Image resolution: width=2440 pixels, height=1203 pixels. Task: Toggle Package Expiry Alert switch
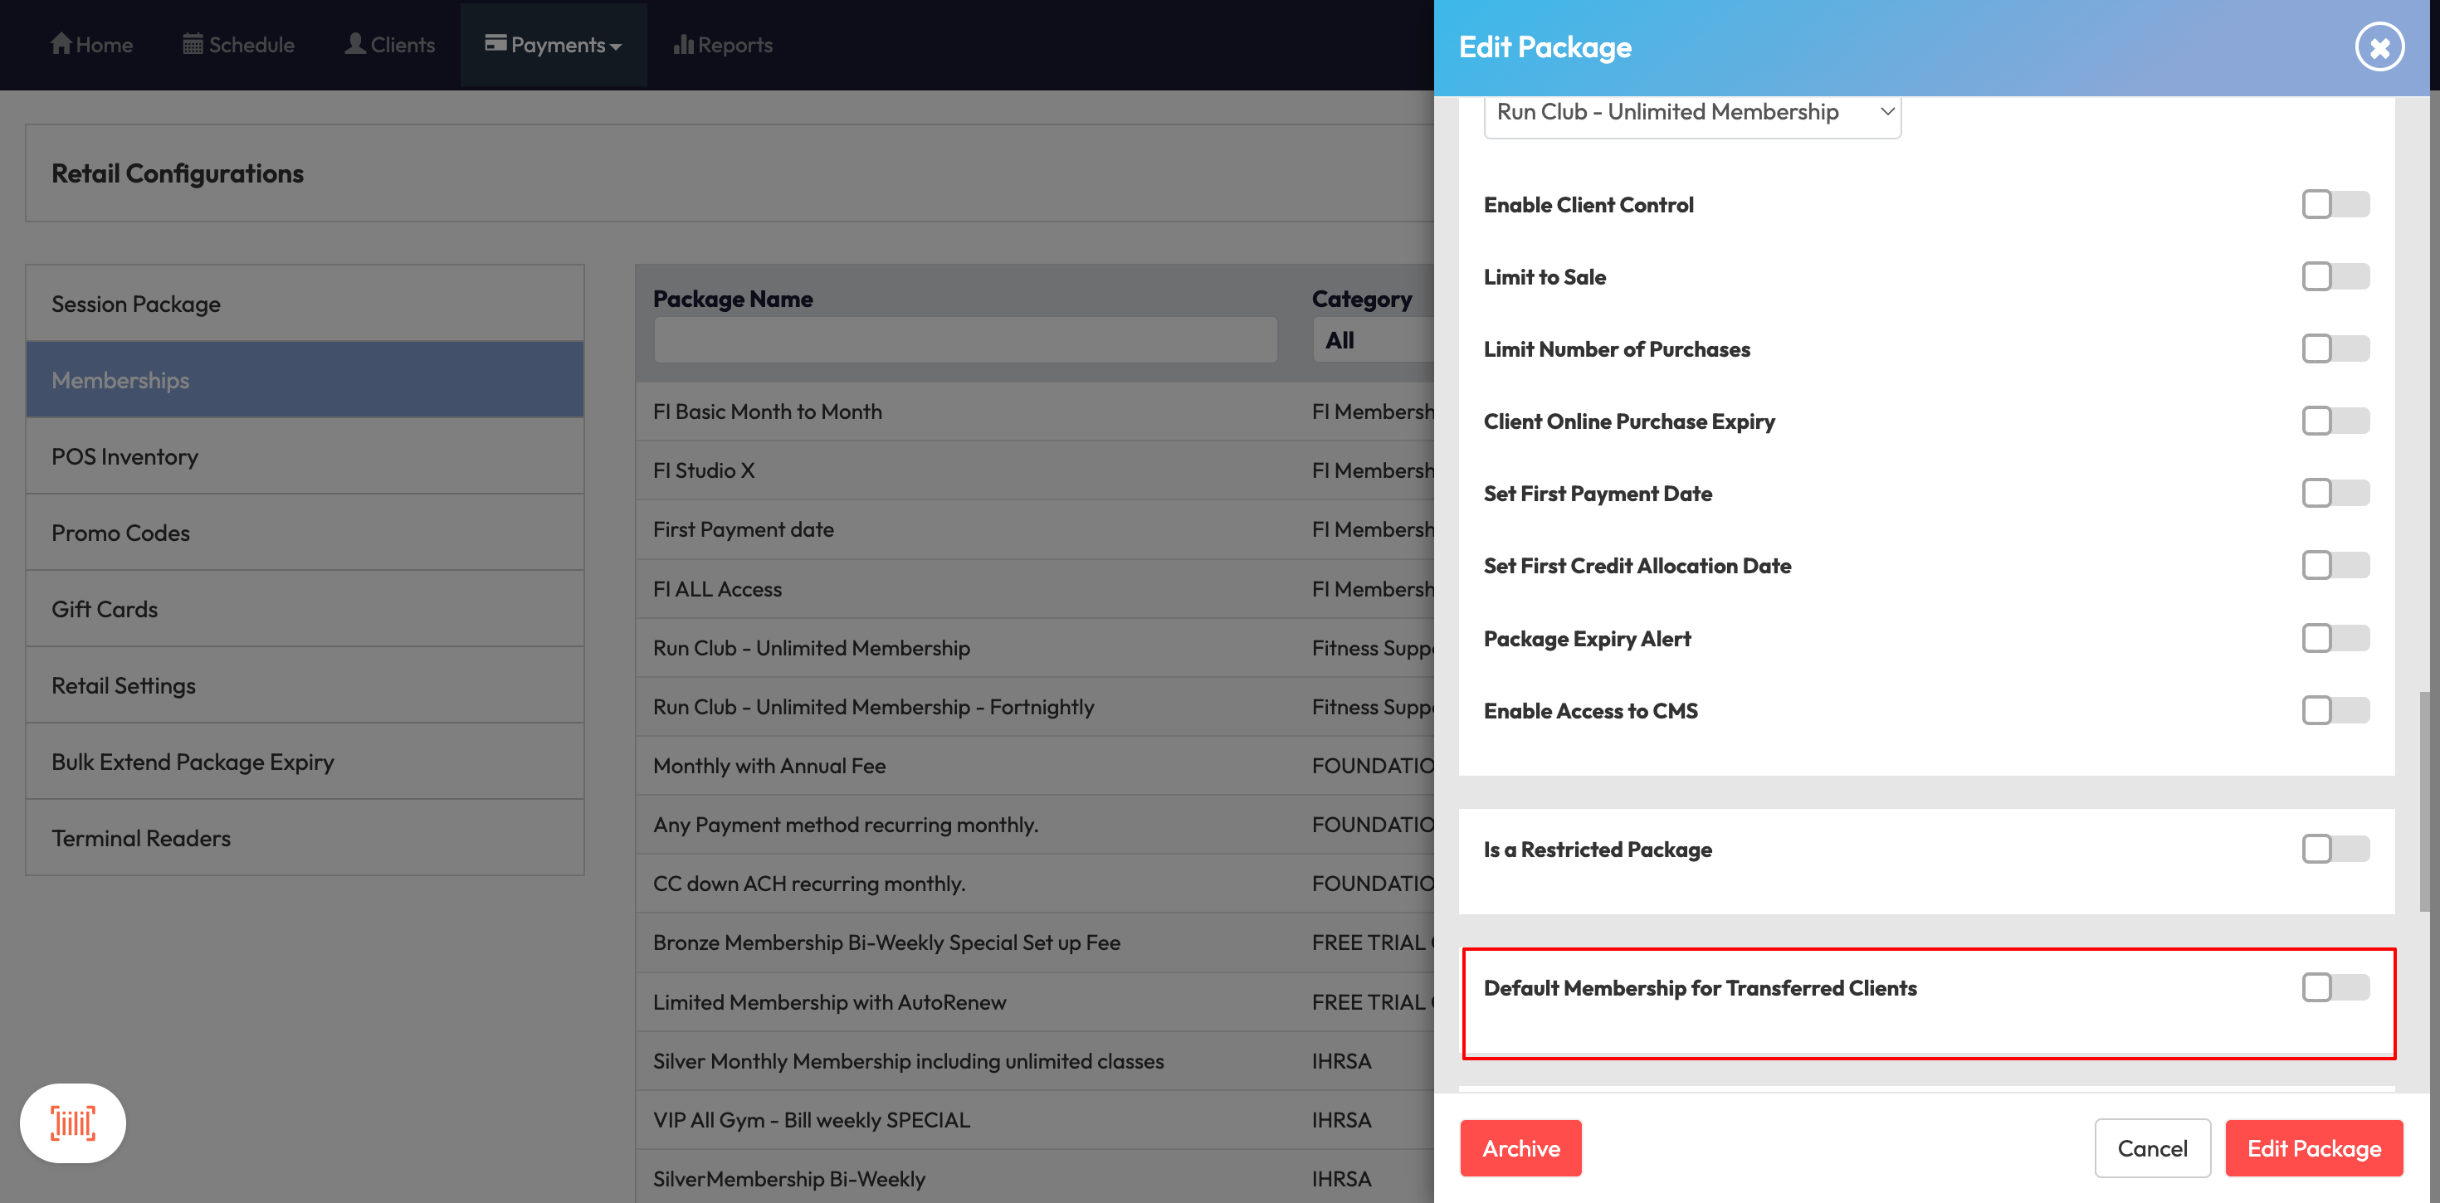click(2335, 639)
